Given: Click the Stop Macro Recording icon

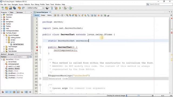Looking at the screenshot, I should [x=102, y=15].
